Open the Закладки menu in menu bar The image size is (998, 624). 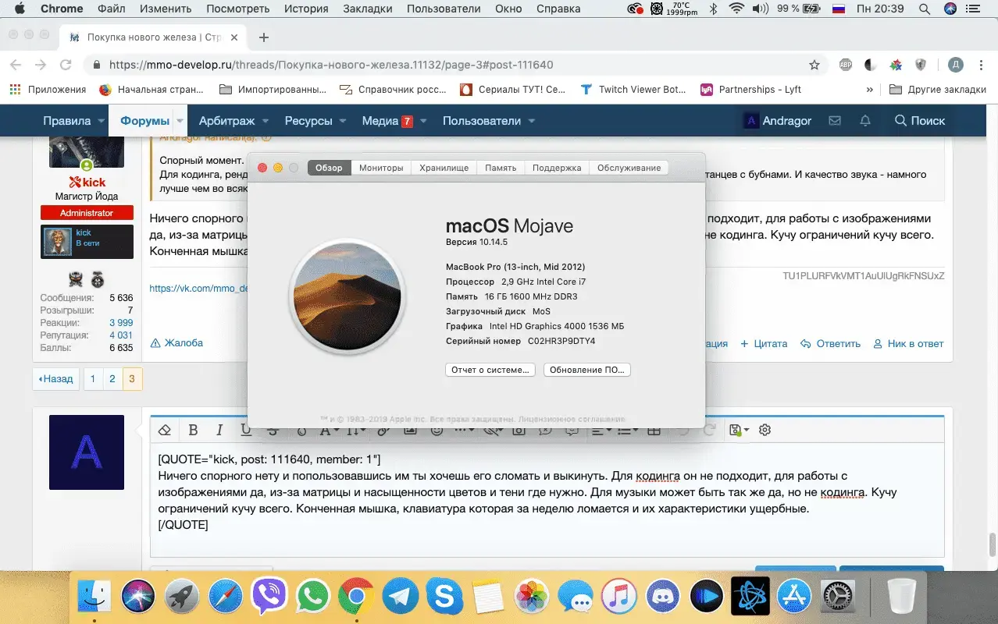[368, 9]
